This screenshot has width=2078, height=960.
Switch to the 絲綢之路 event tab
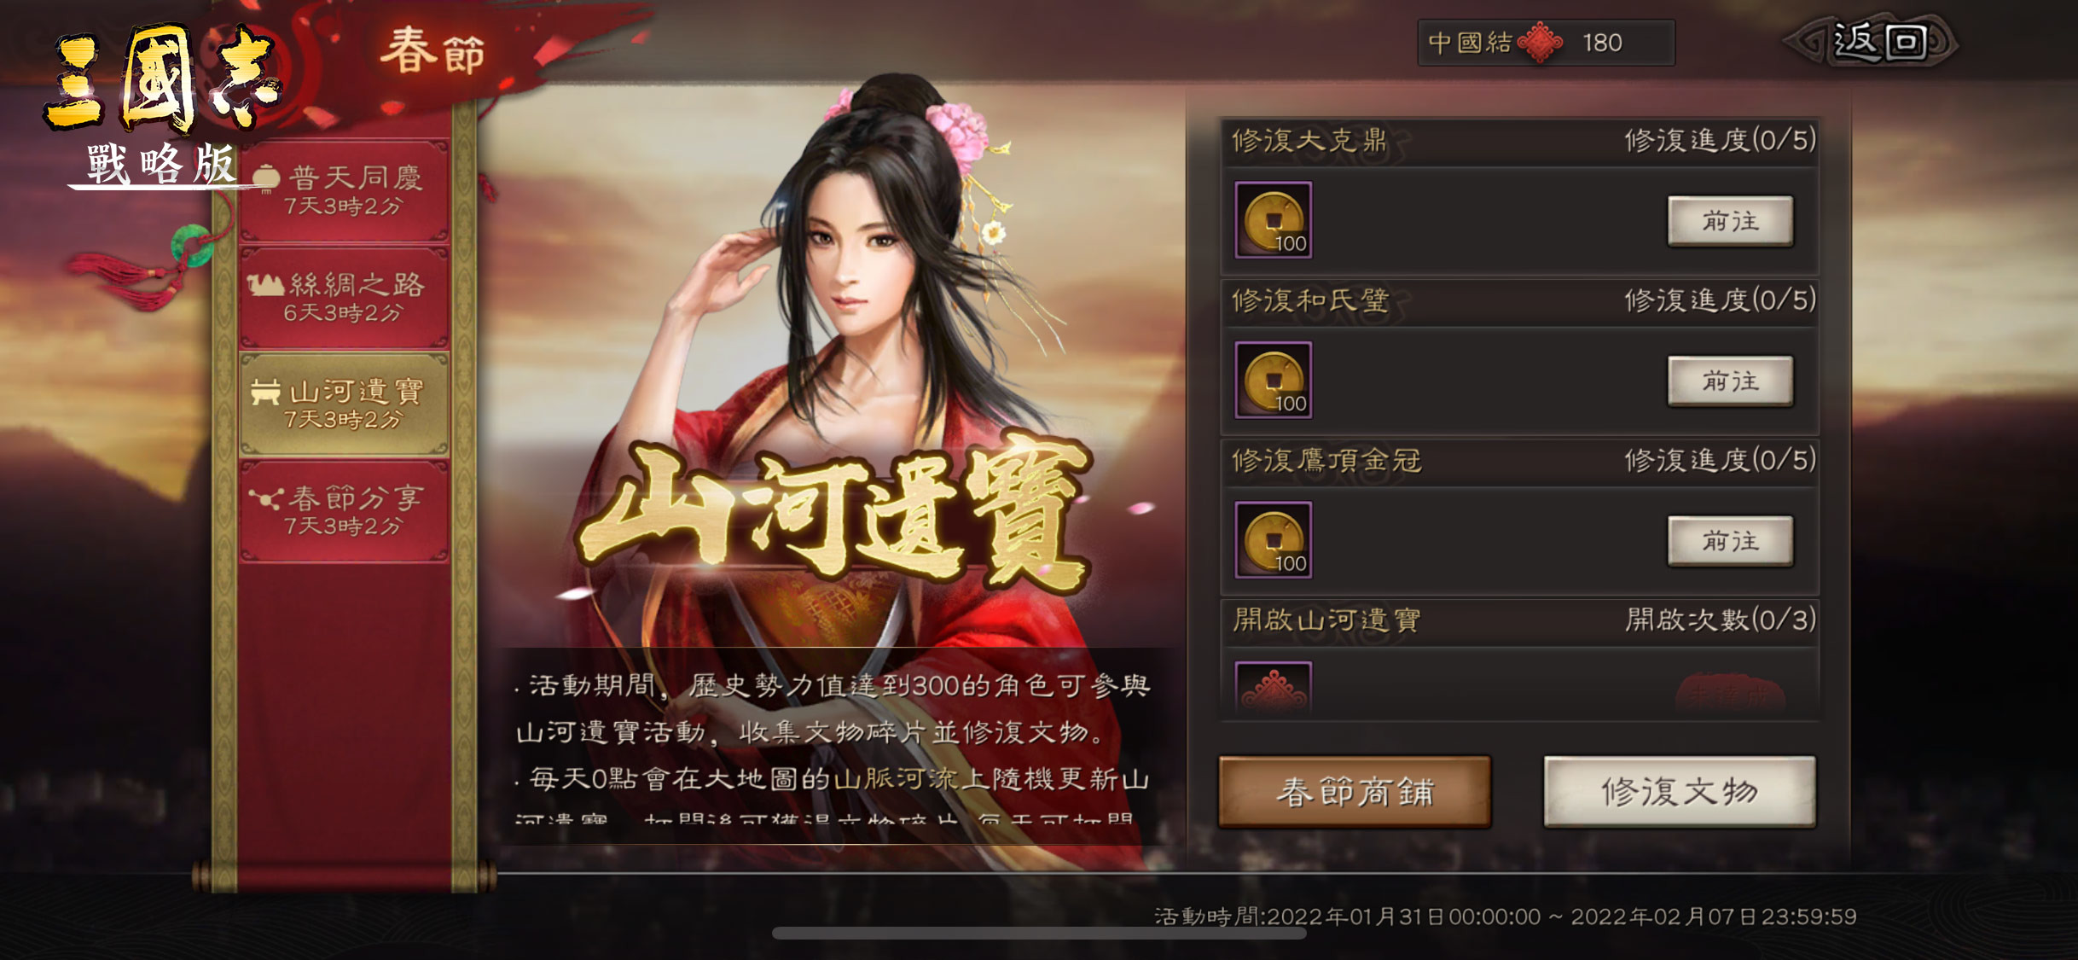coord(344,298)
